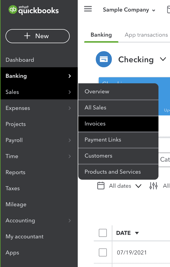
Task: Click the QuickBooks logo
Action: (34, 10)
